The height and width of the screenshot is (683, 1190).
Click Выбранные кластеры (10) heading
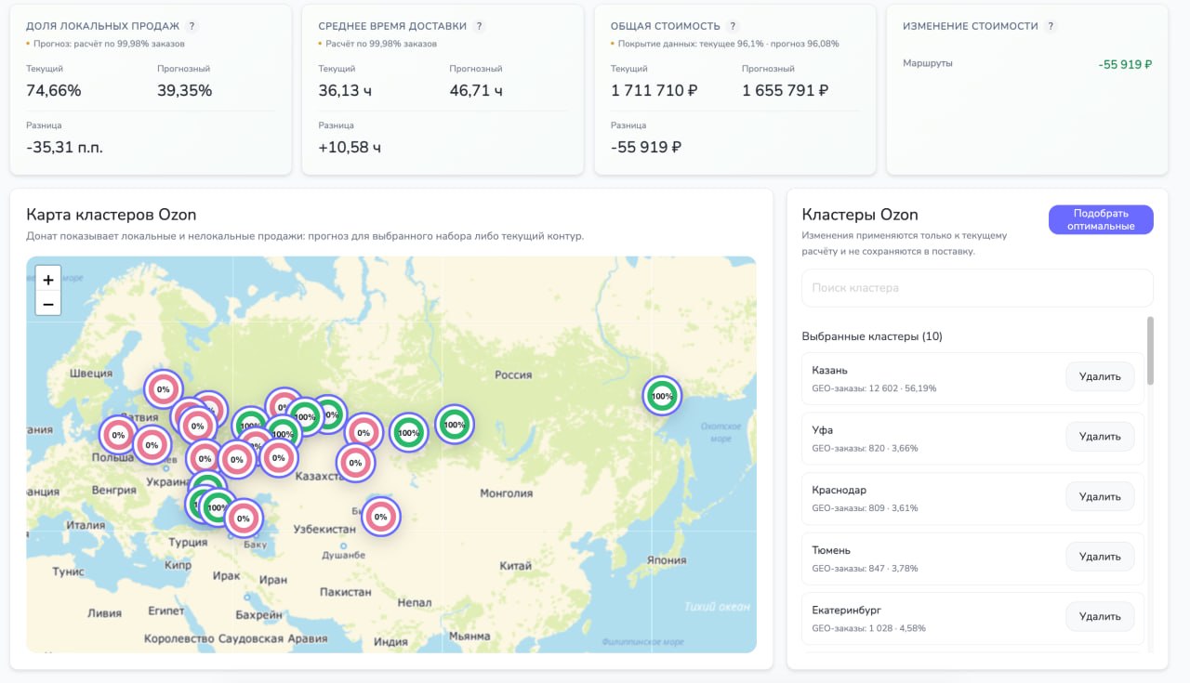(872, 336)
